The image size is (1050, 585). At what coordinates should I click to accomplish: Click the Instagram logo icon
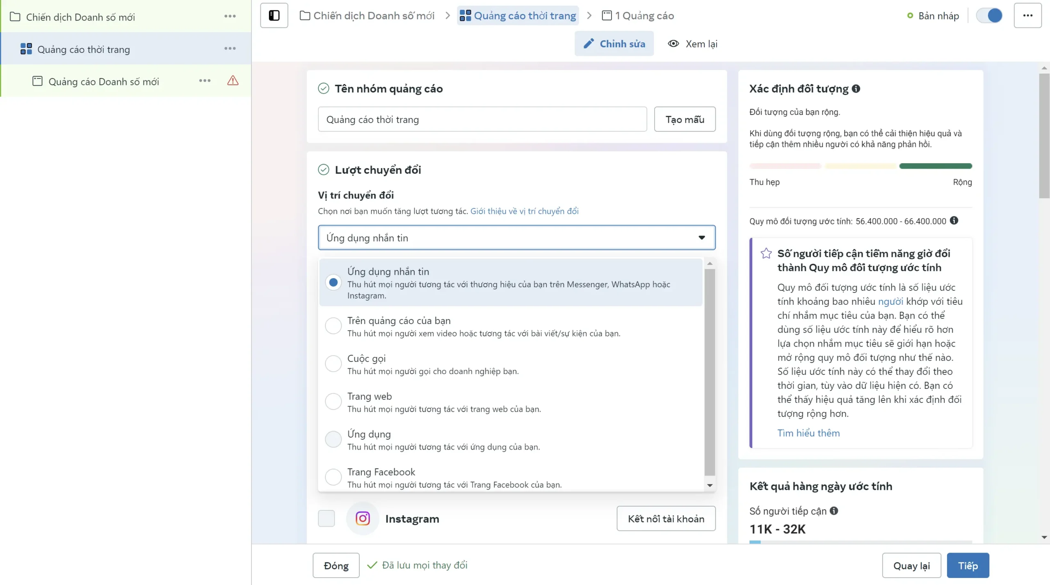point(363,519)
